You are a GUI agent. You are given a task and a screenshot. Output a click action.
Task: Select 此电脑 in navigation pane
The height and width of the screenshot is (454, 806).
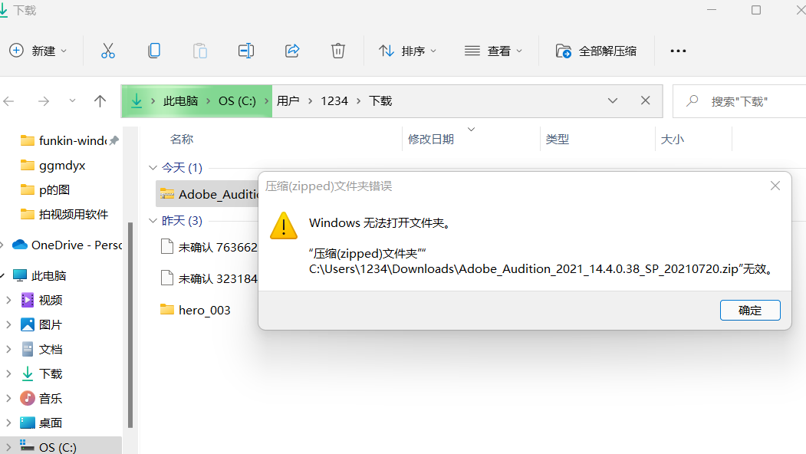(x=40, y=276)
